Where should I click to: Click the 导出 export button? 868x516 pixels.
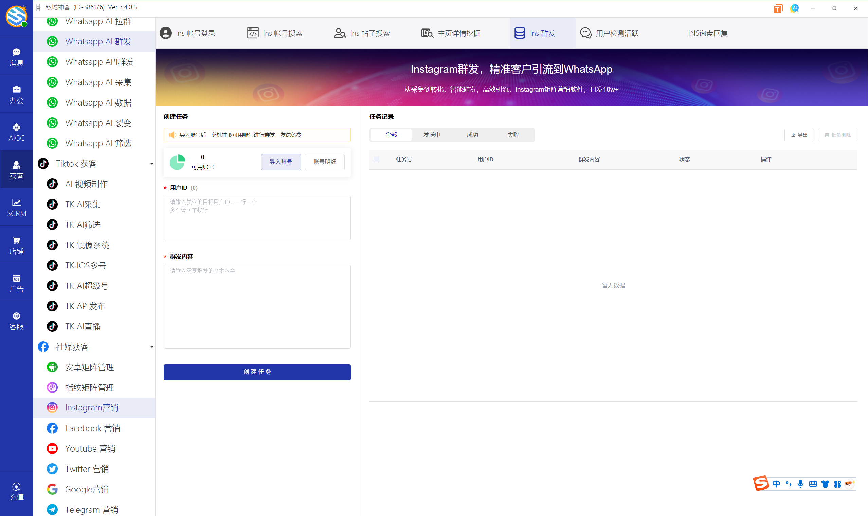(799, 135)
